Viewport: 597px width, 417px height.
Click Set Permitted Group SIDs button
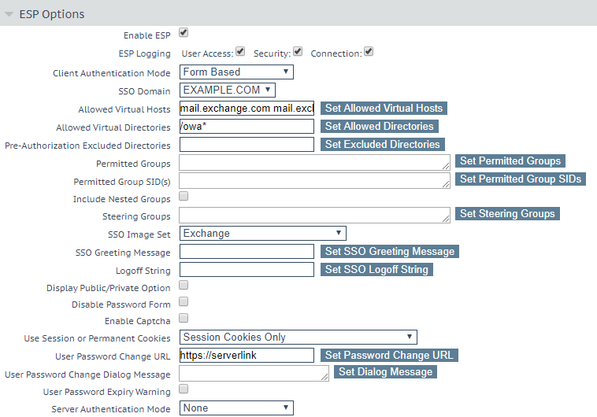pos(521,179)
